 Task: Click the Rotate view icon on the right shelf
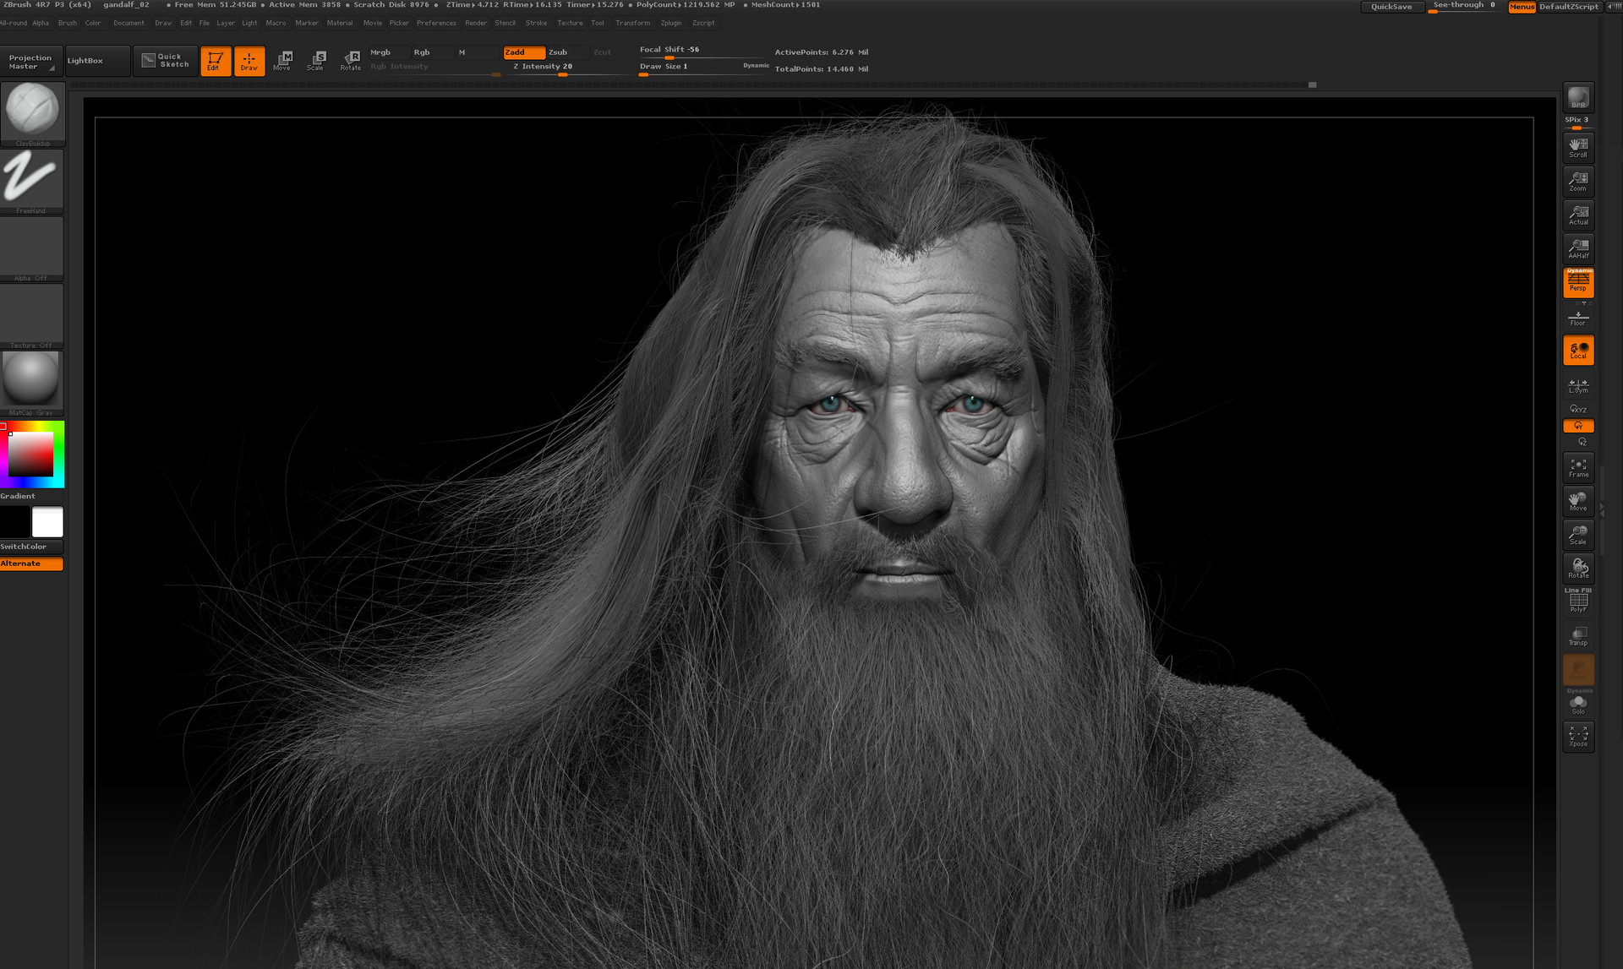pos(1578,569)
